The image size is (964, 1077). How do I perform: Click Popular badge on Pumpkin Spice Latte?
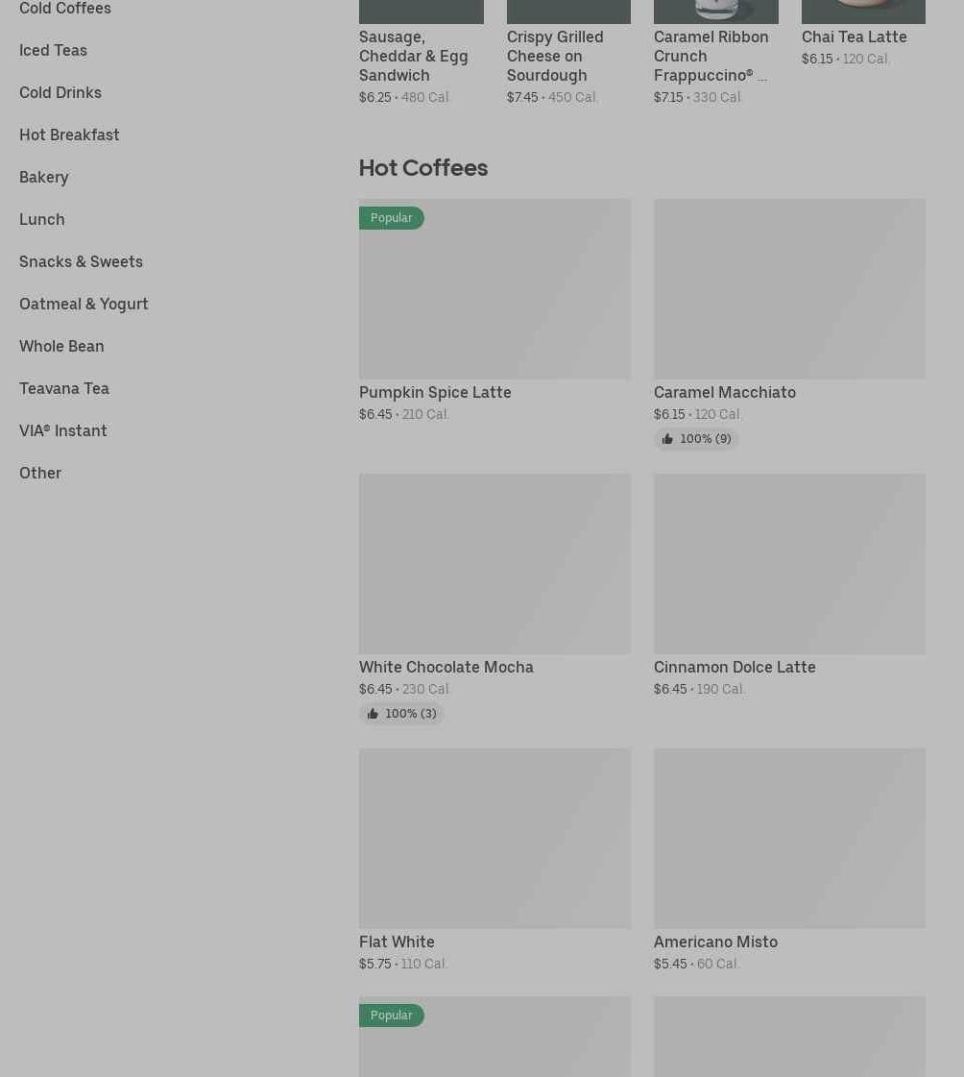tap(391, 218)
